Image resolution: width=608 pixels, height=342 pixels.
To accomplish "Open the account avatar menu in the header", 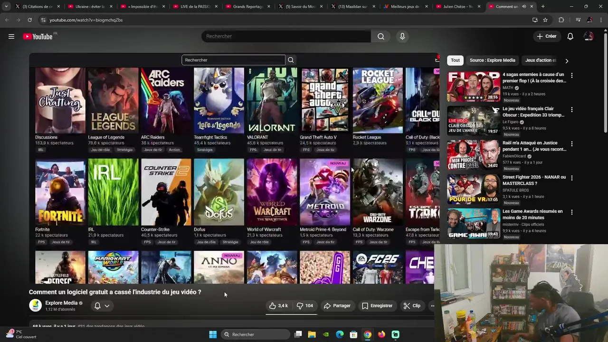I will point(589,37).
